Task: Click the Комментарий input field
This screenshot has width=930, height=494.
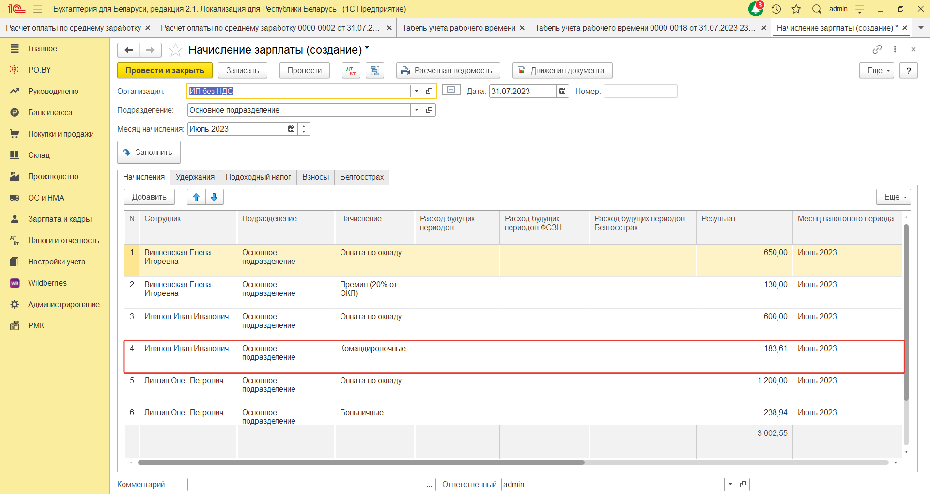Action: (305, 484)
